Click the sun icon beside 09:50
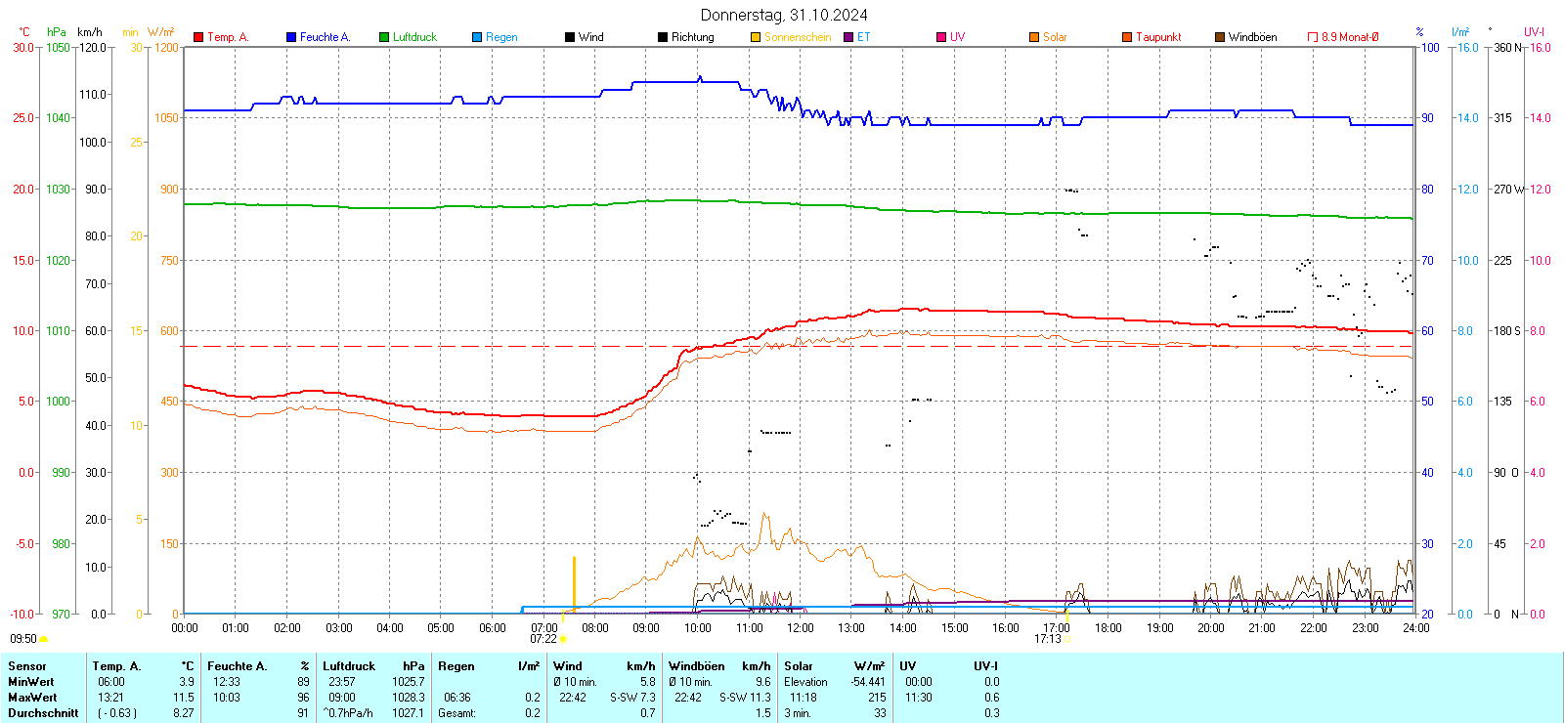The width and height of the screenshot is (1564, 723). 43,639
